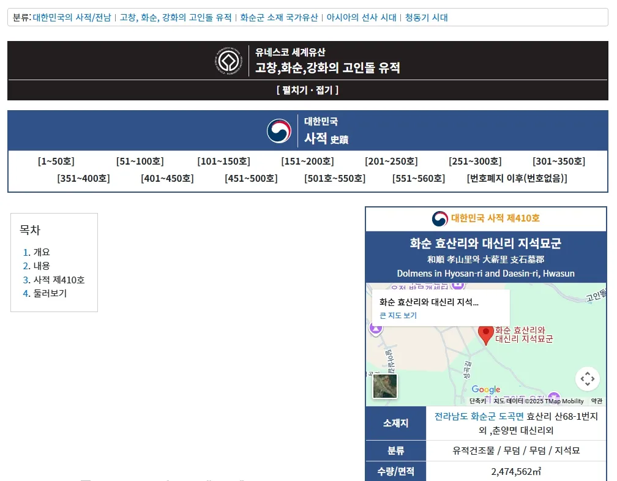Click the red map location pin
The image size is (617, 481).
[x=486, y=334]
